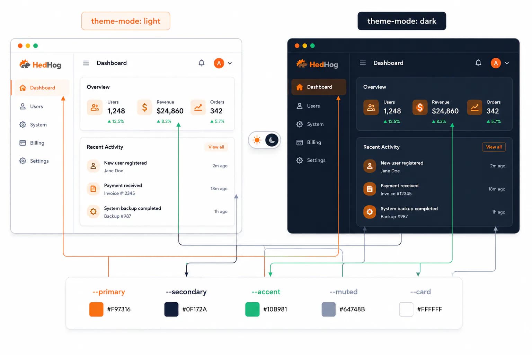
Task: Select Dashboard in the light sidebar
Action: tap(40, 88)
